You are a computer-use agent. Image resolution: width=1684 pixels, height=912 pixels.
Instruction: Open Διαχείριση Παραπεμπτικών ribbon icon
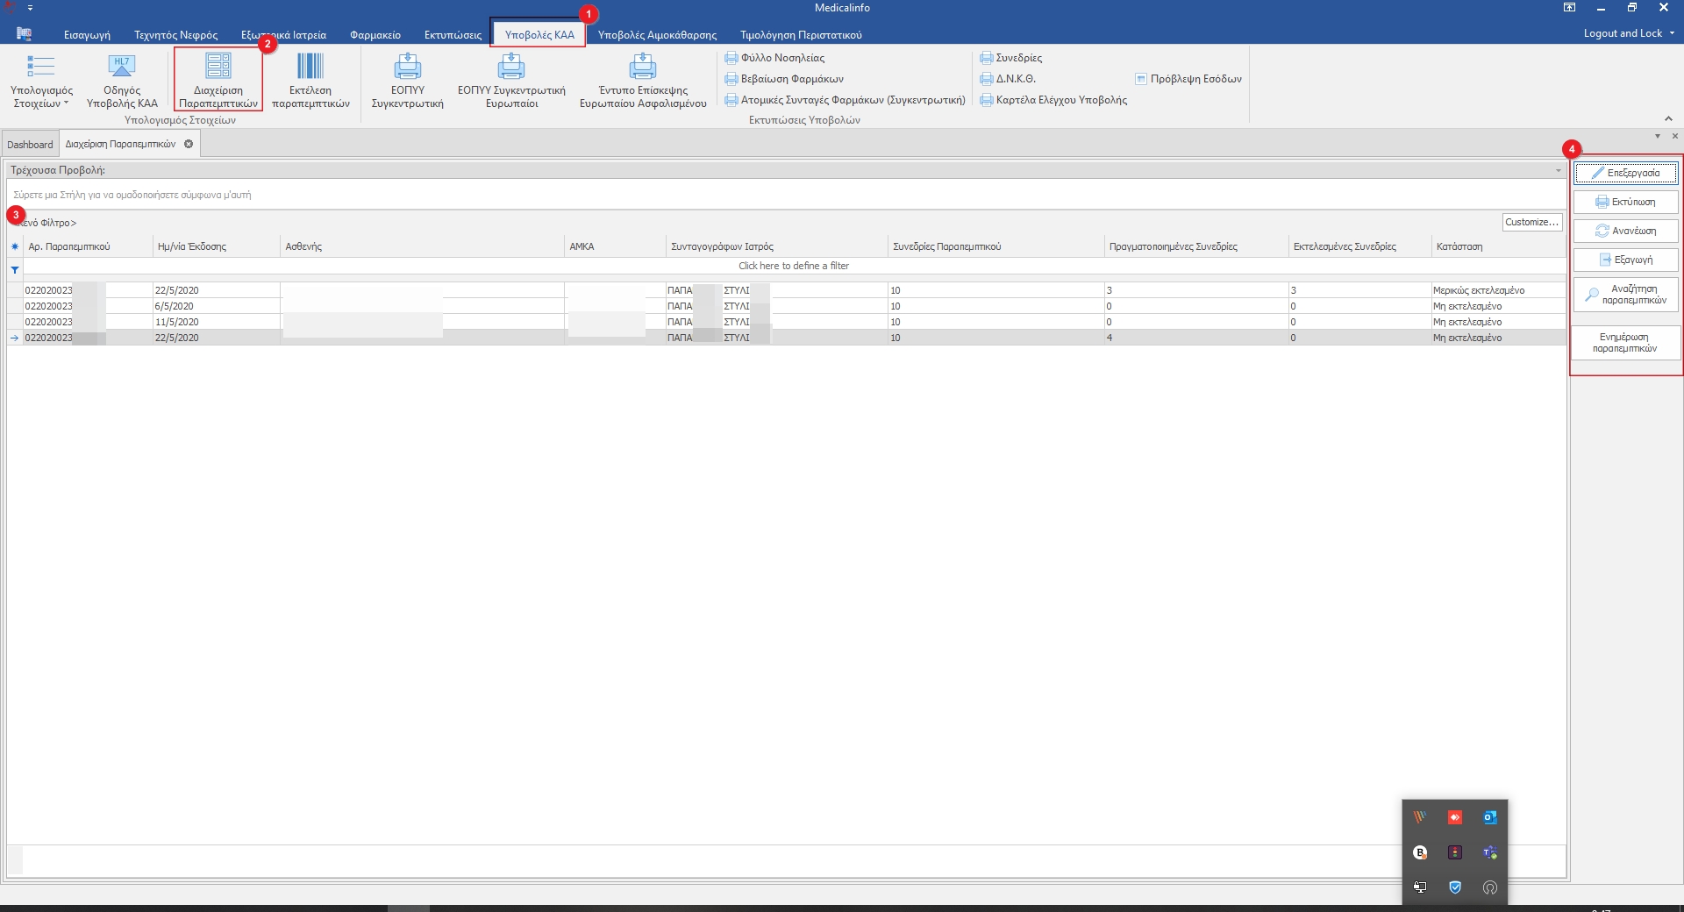218,78
